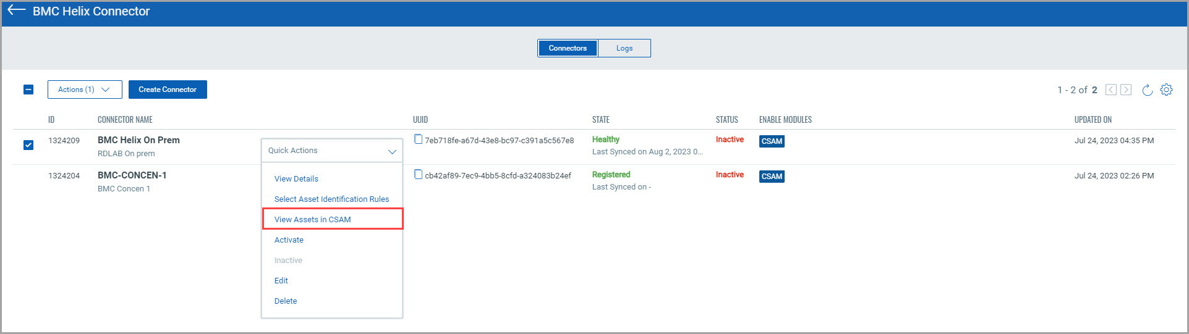Toggle the select-all checkbox in header

point(28,90)
